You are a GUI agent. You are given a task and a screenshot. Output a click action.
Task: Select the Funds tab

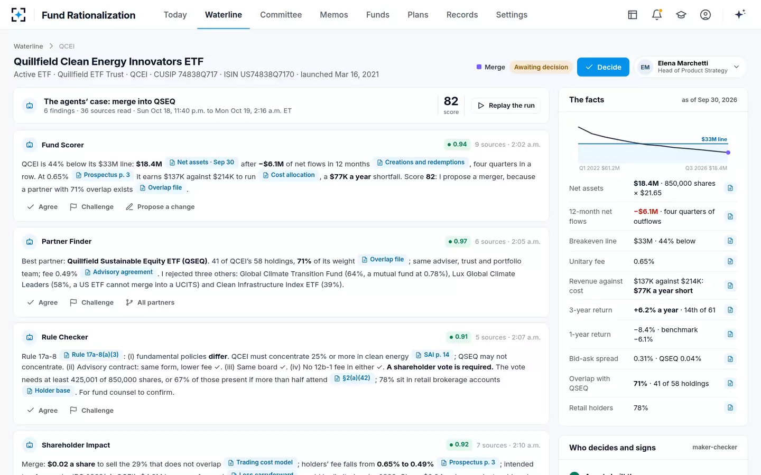point(378,15)
